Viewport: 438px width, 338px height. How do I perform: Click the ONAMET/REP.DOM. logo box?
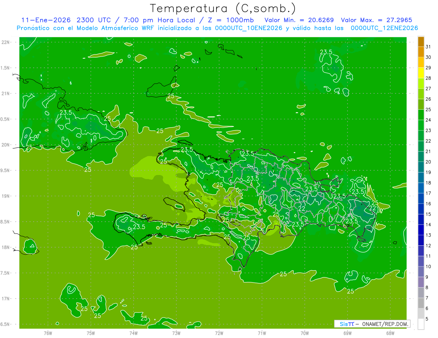[372, 324]
